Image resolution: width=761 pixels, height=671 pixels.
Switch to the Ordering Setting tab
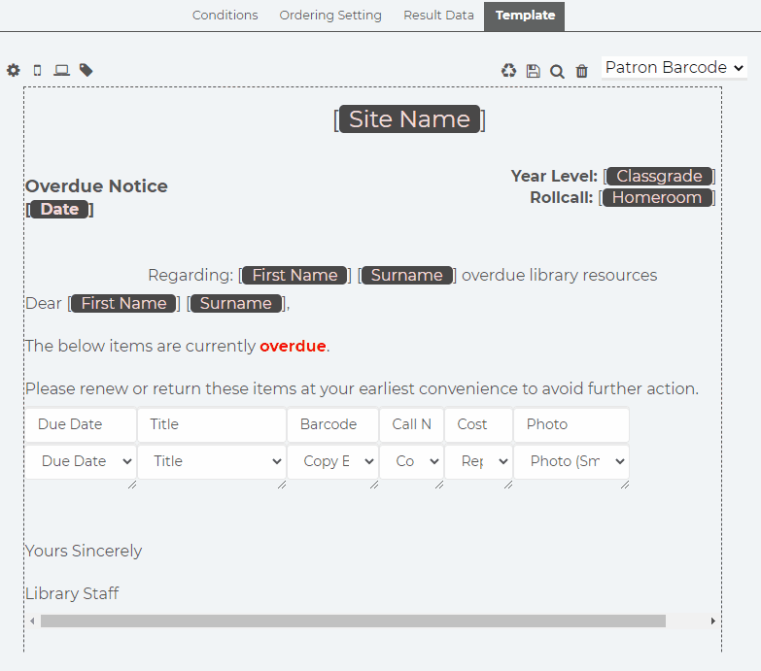coord(330,16)
